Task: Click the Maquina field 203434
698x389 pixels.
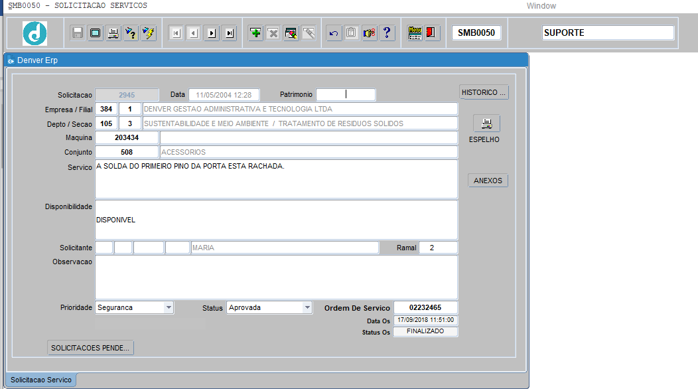Action: 127,137
